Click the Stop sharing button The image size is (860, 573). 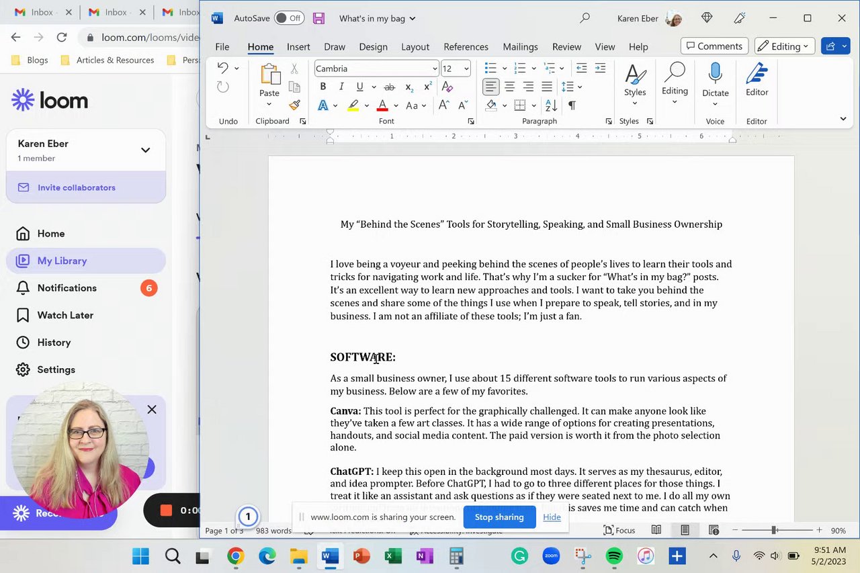499,517
